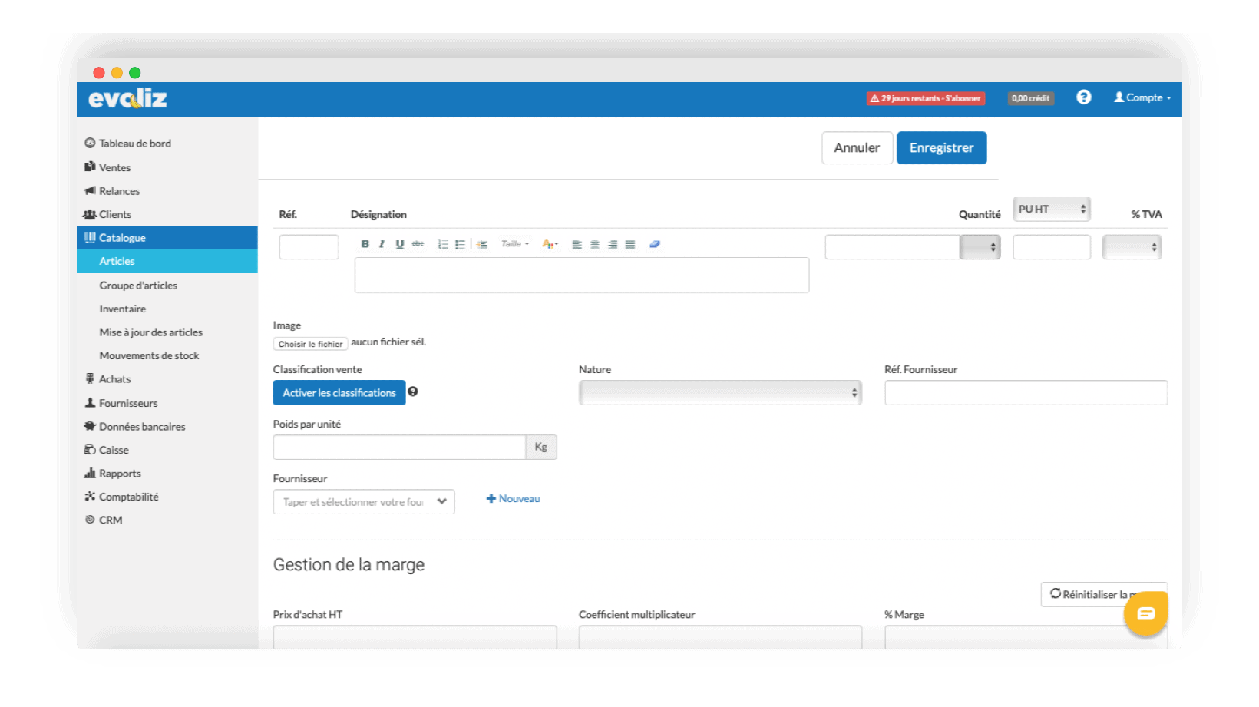
Task: Insert a bulleted list
Action: [x=460, y=244]
